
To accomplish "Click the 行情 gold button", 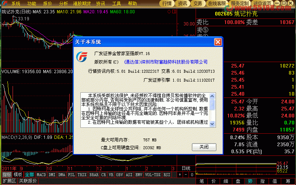I will pos(167,3).
